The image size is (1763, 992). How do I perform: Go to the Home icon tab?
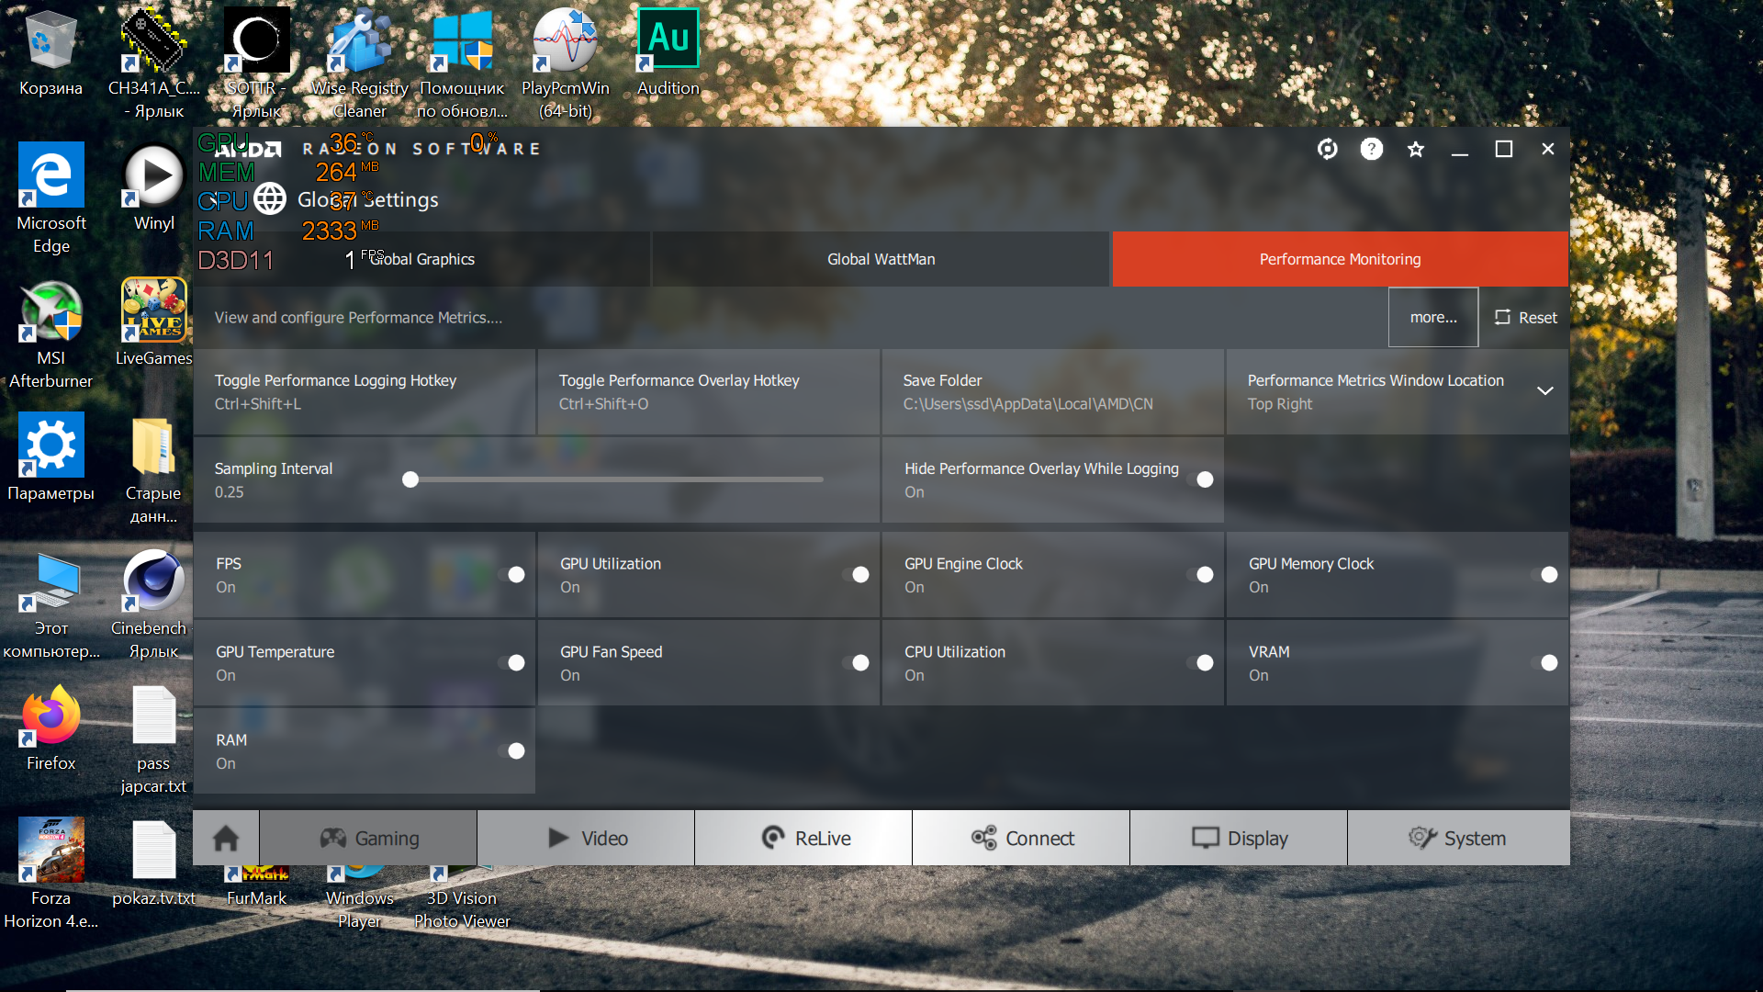point(226,838)
